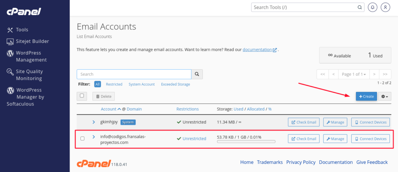398x172 pixels.
Task: Open the Home footer link
Action: (x=247, y=162)
